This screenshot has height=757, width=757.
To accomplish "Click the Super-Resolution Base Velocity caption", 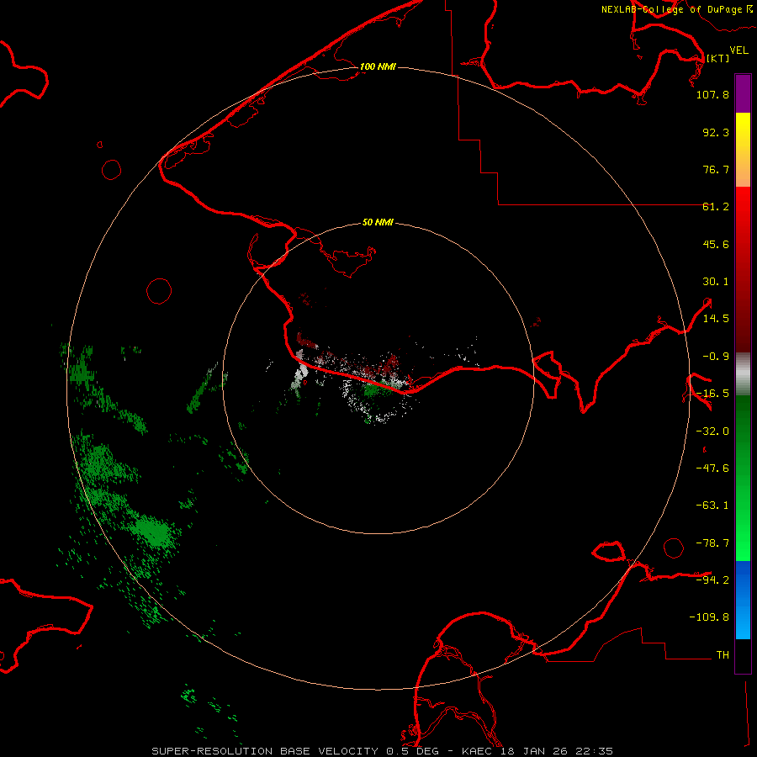I will 383,751.
